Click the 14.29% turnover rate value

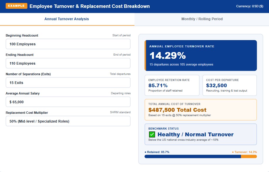(x=168, y=56)
